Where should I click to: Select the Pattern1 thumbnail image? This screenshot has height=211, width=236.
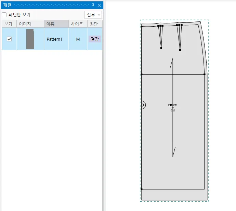click(30, 39)
